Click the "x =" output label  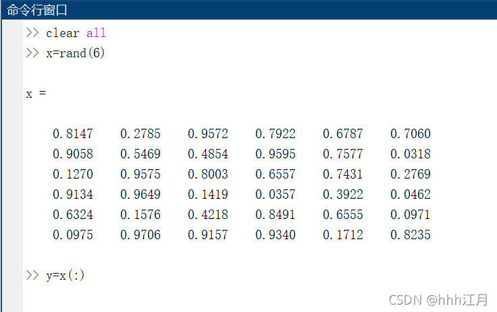36,94
